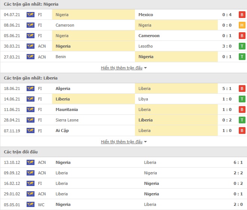Select the Nigeria 6:1 Liberia head-to-head row
The image size is (247, 210).
pos(124,162)
